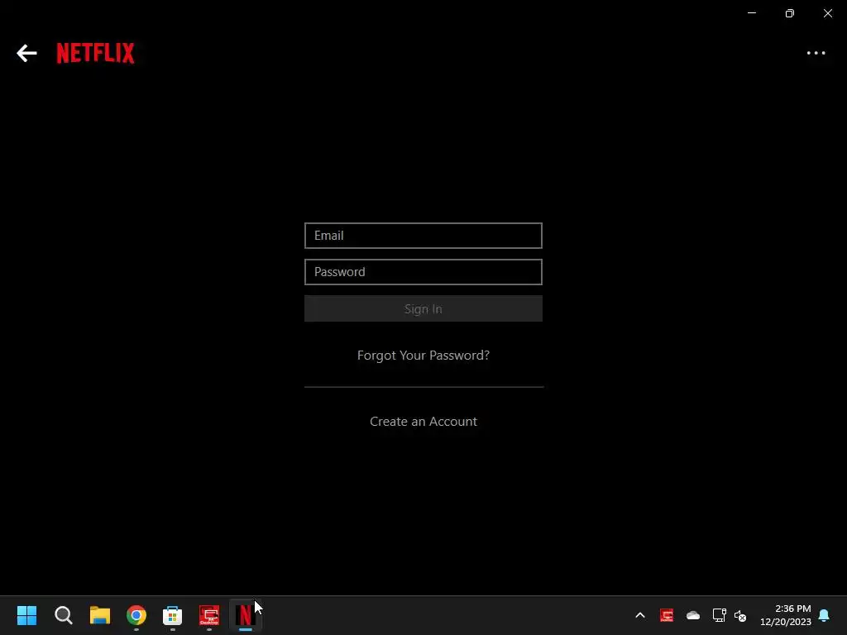Image resolution: width=847 pixels, height=635 pixels.
Task: Focus the Email input field
Action: pos(423,236)
